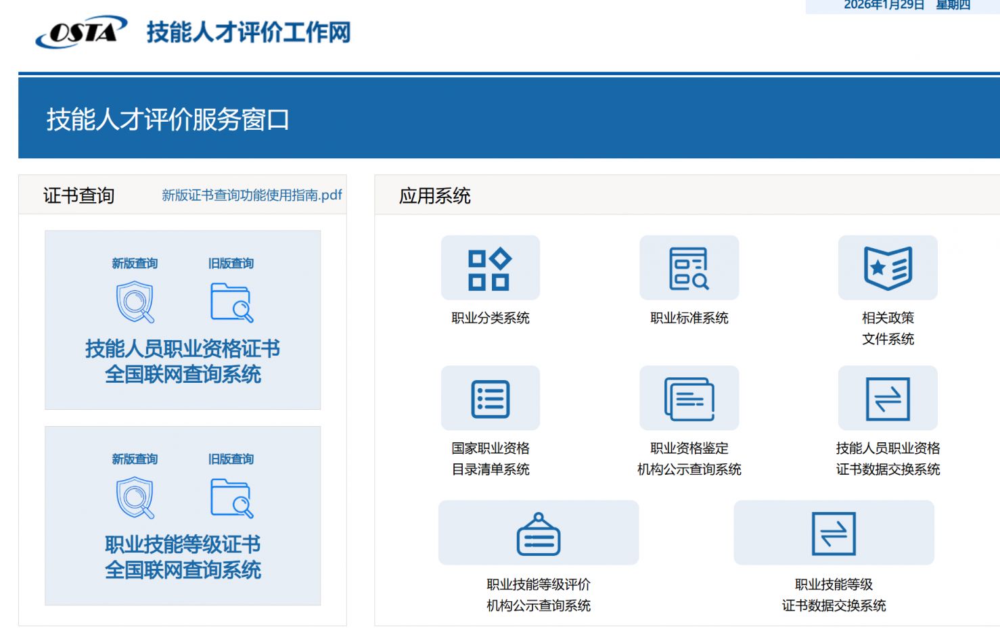
Task: Click 旧版查询 folder icon for 职业资格证书
Action: coord(231,302)
